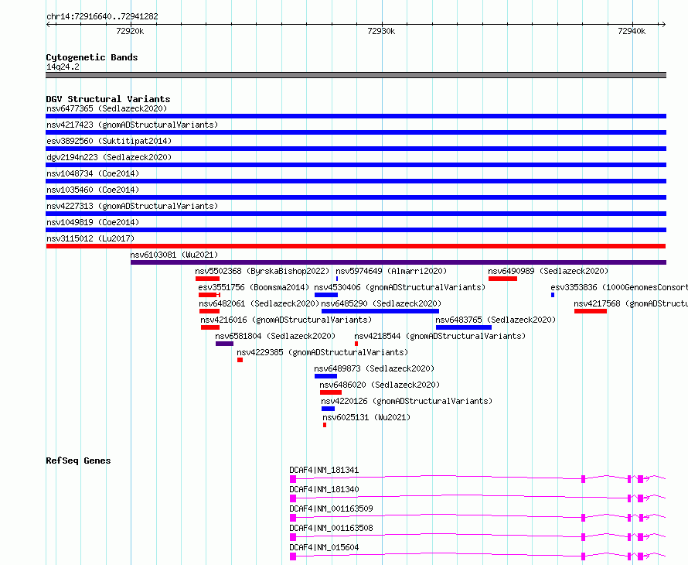
Task: Click the esv3551756 (Boomsma2014) label
Action: [x=254, y=287]
